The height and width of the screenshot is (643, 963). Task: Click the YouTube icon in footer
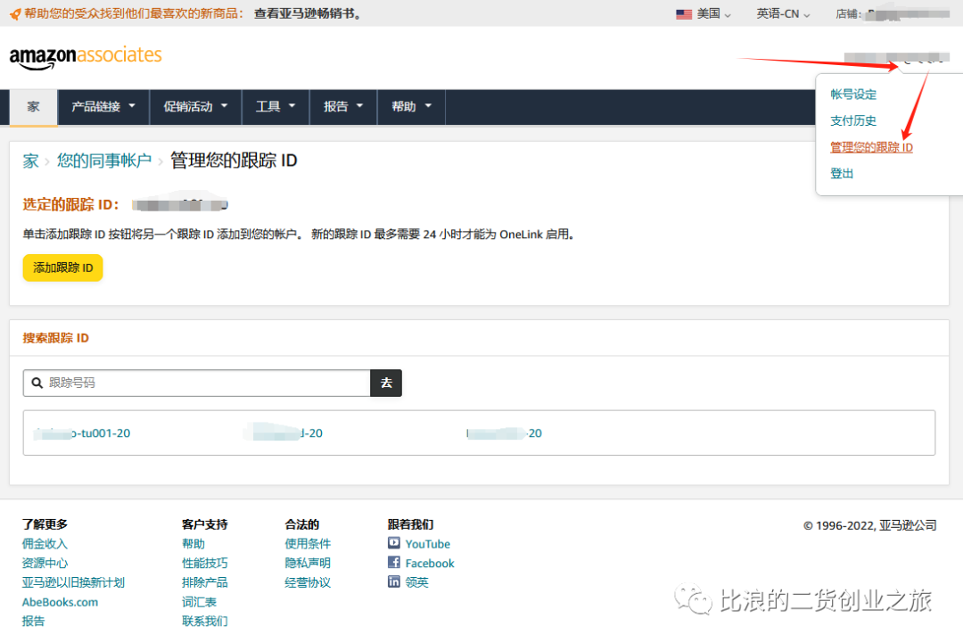[x=394, y=543]
